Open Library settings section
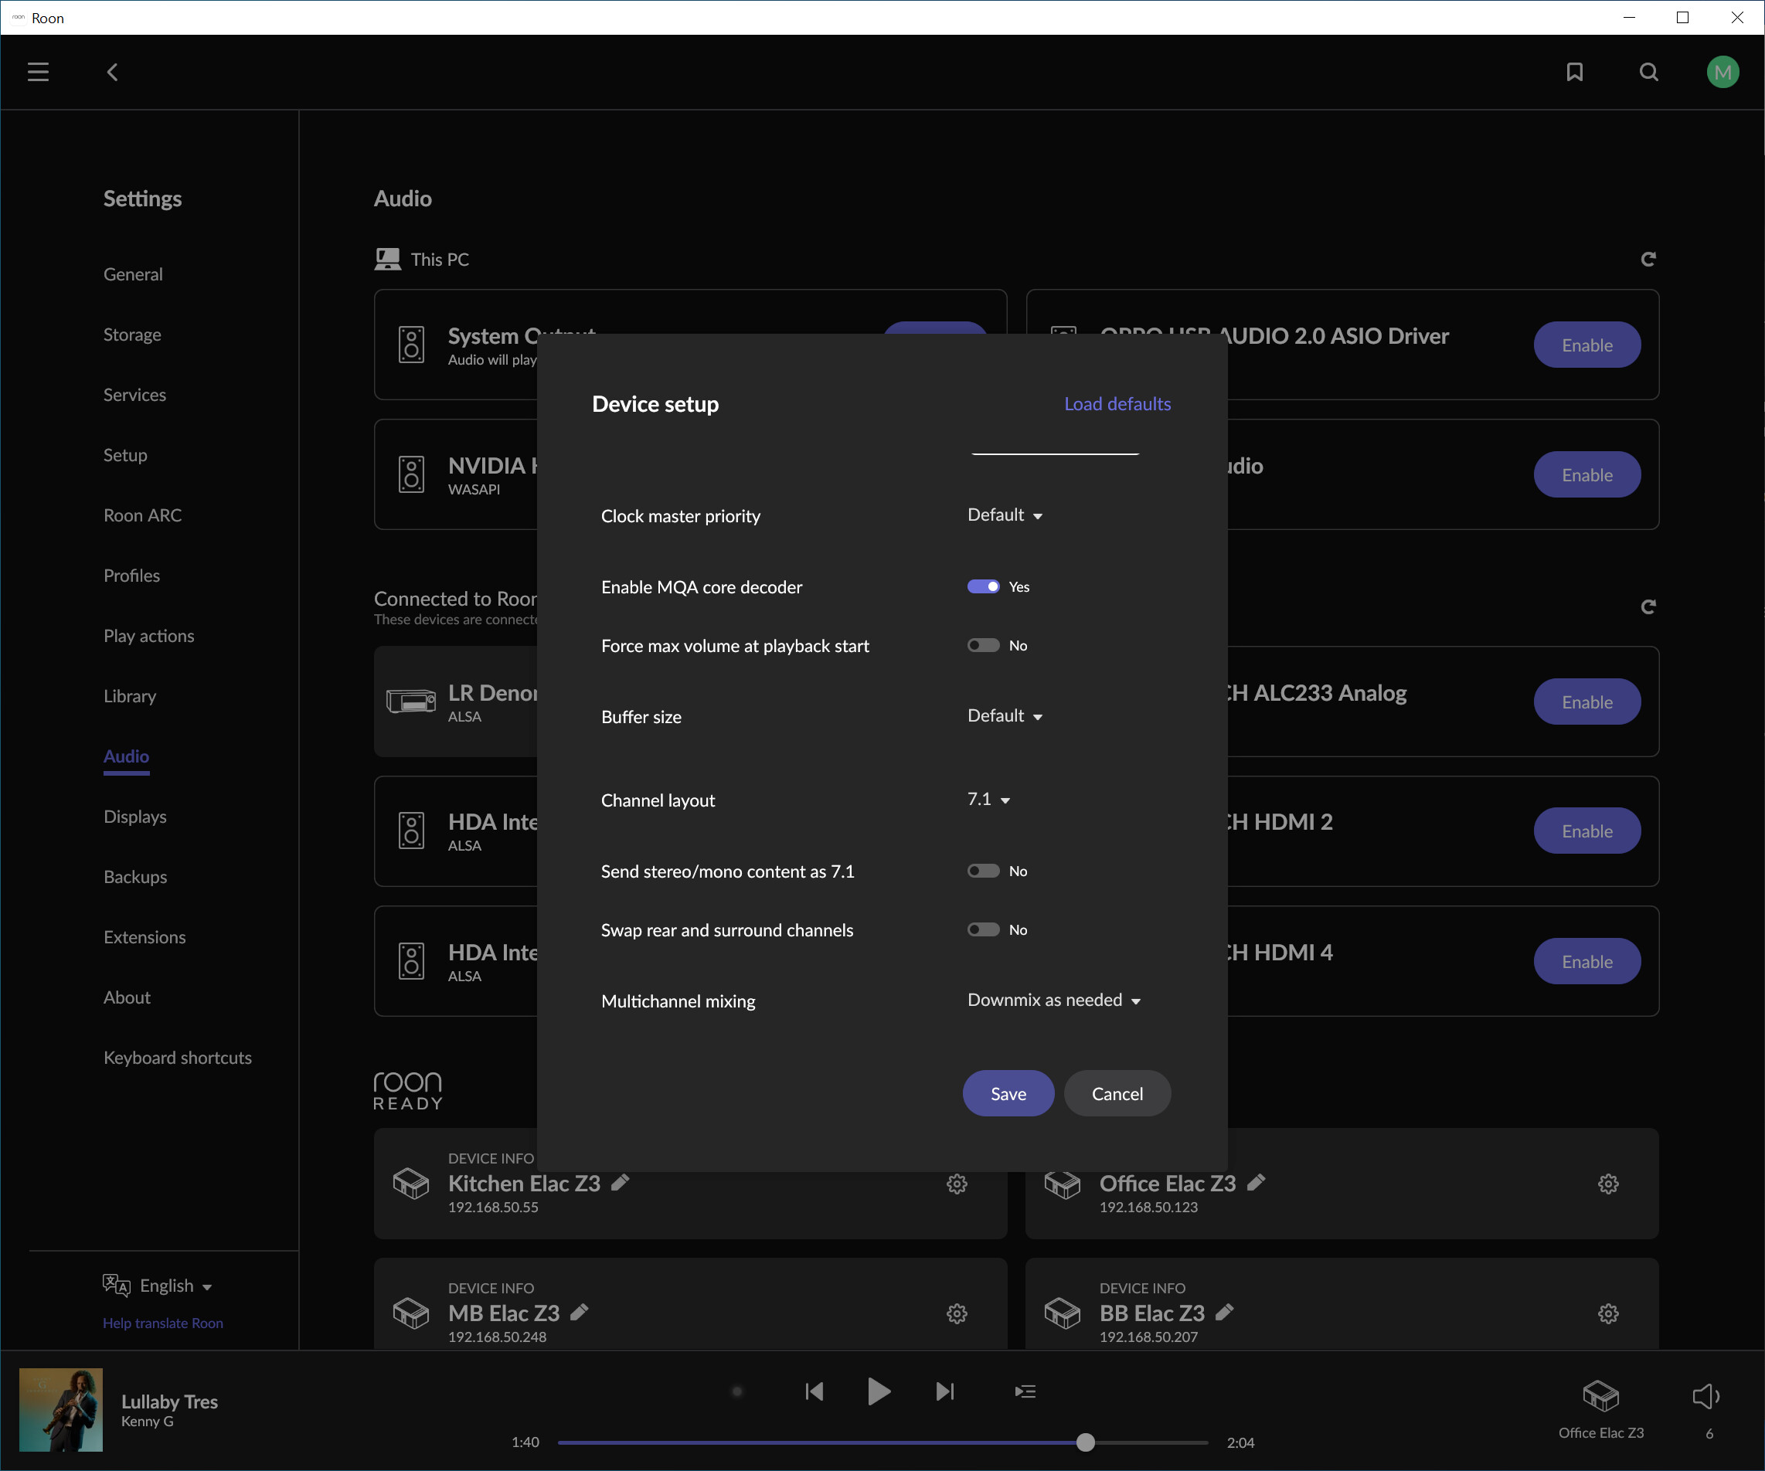Image resolution: width=1765 pixels, height=1471 pixels. click(x=129, y=695)
